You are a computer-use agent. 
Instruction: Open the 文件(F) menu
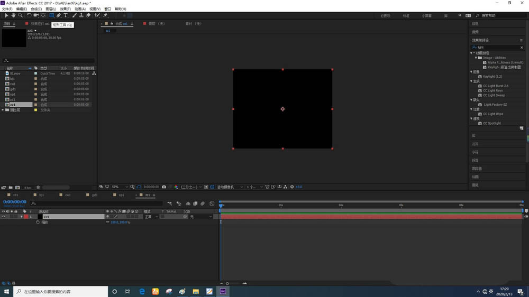point(7,9)
